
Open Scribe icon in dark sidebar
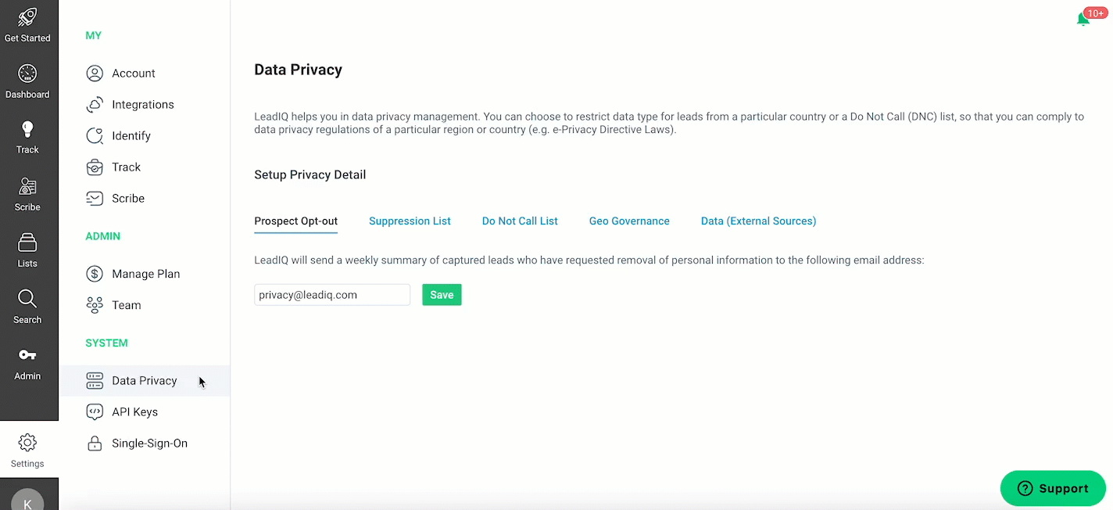pyautogui.click(x=27, y=186)
